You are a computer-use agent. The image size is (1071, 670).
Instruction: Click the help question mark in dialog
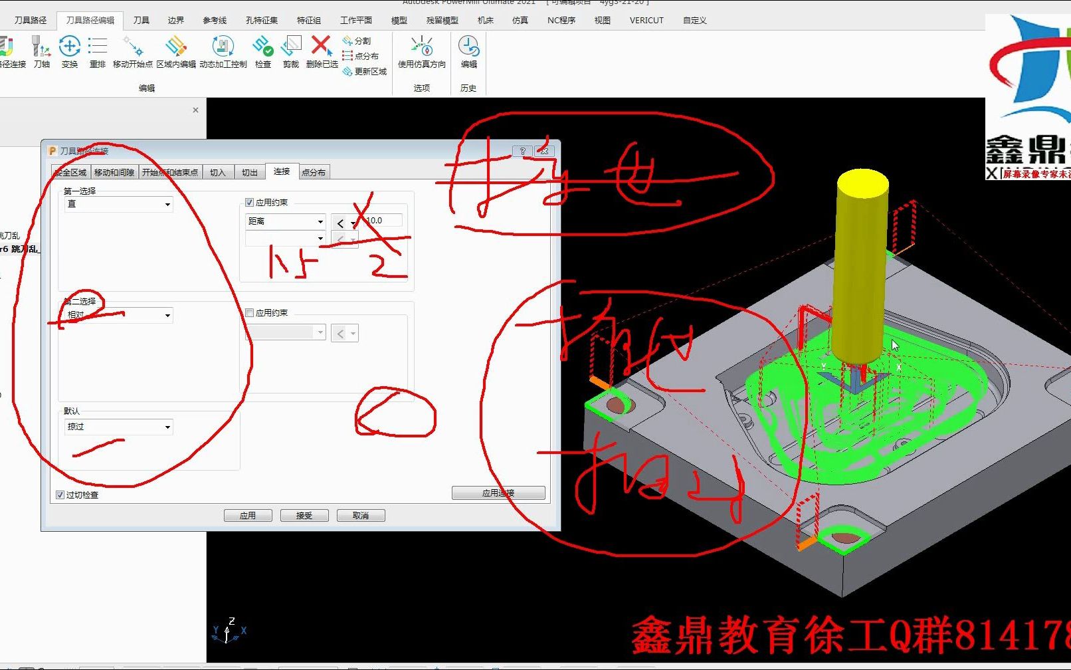tap(522, 151)
